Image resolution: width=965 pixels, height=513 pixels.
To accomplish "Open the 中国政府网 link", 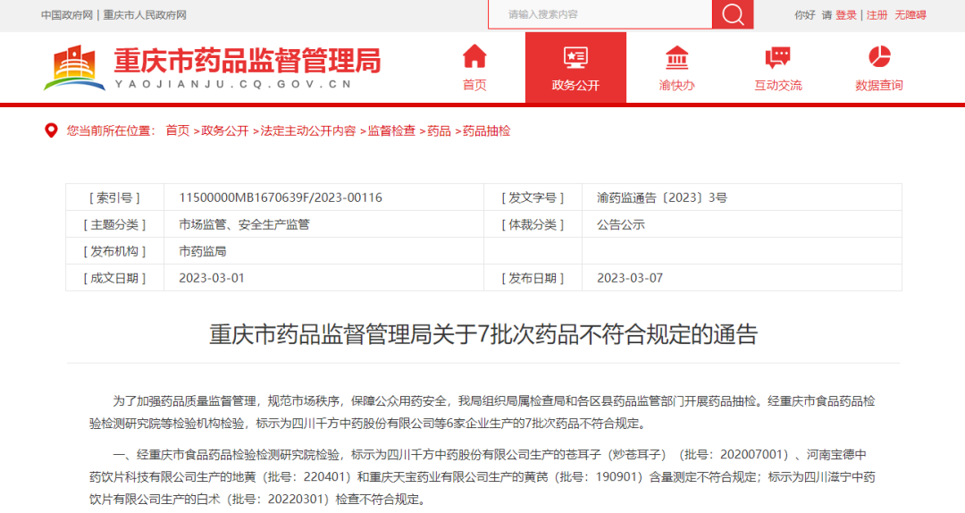I will pyautogui.click(x=67, y=15).
